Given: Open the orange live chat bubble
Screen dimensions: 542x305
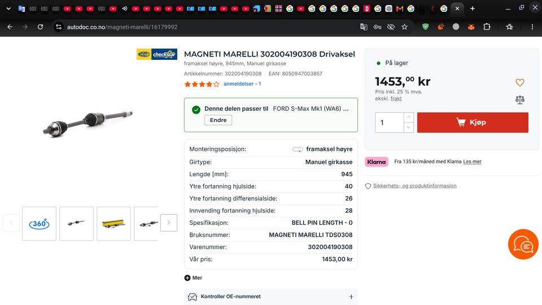Looking at the screenshot, I should (523, 244).
